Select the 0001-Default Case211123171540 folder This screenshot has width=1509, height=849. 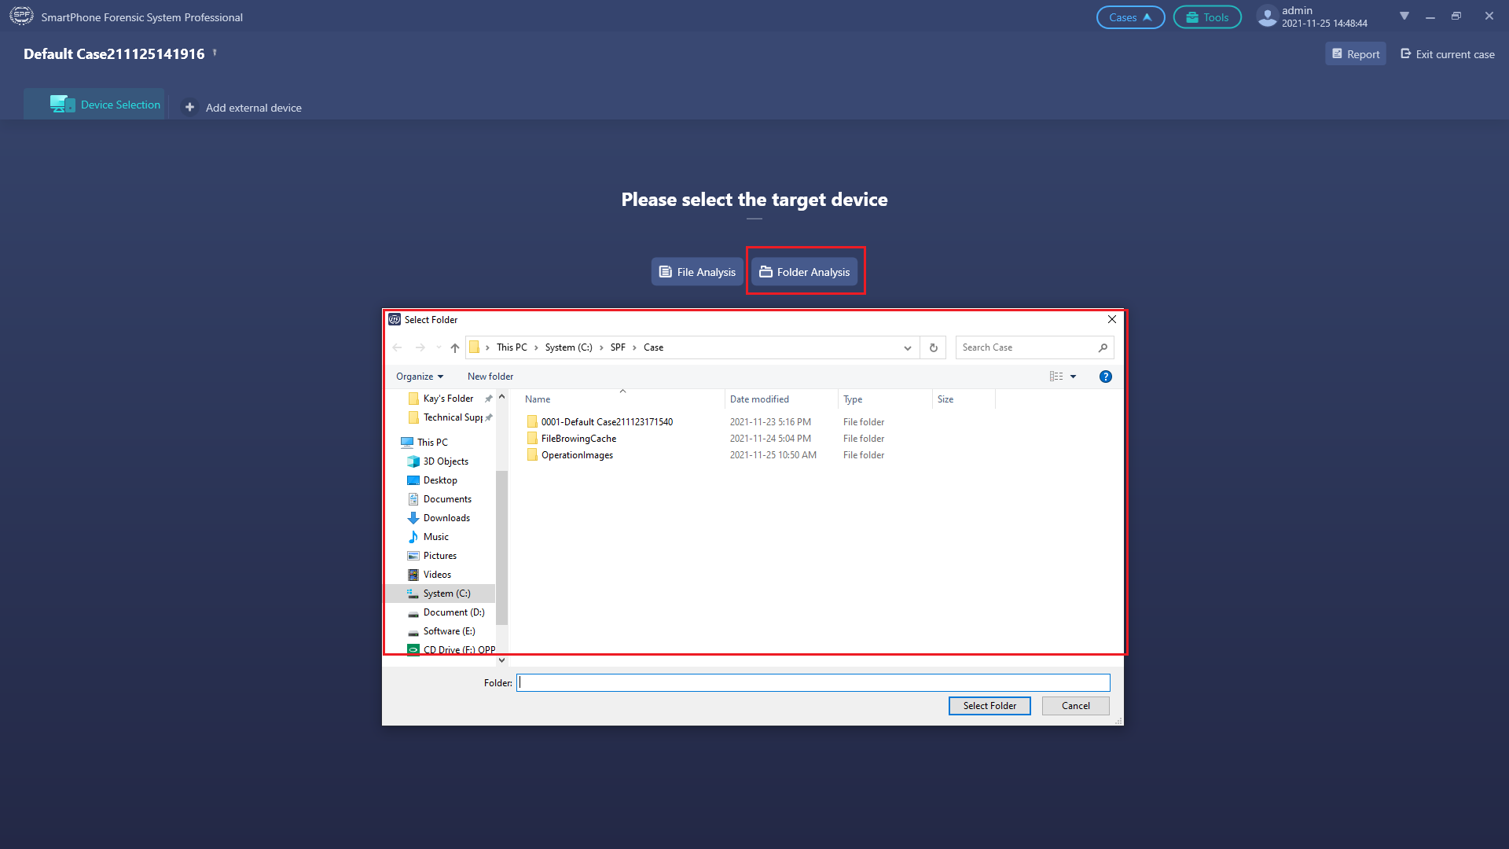pyautogui.click(x=606, y=421)
